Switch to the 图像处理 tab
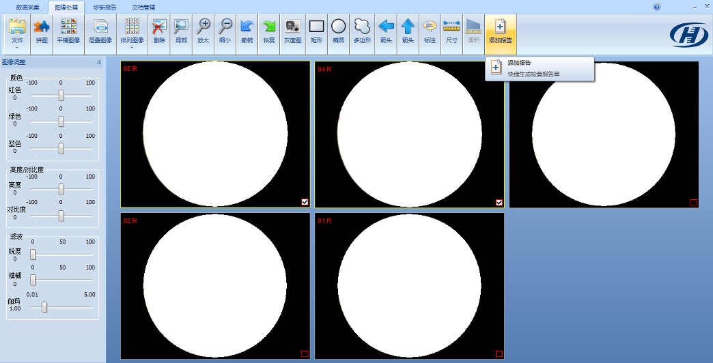 66,8
